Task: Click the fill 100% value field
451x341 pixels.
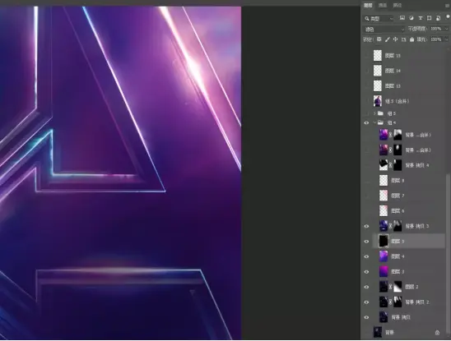Action: [436, 39]
